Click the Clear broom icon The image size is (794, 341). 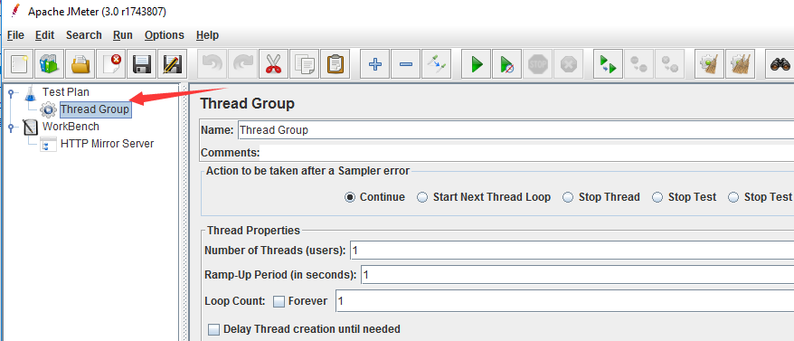pos(709,64)
